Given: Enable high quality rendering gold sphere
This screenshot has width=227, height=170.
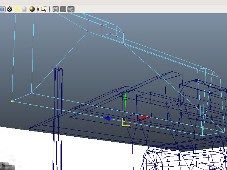Looking at the screenshot, I should pyautogui.click(x=32, y=9).
